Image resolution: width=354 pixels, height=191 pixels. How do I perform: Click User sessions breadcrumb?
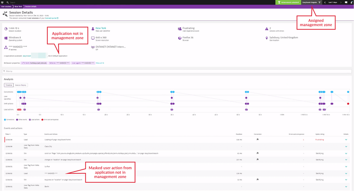pyautogui.click(x=6, y=7)
